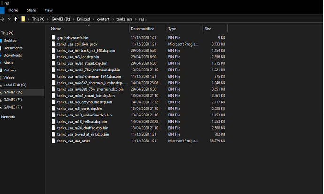The image size is (324, 194).
Task: Select GAME2 (E:) drive in sidebar
Action: tap(12, 100)
